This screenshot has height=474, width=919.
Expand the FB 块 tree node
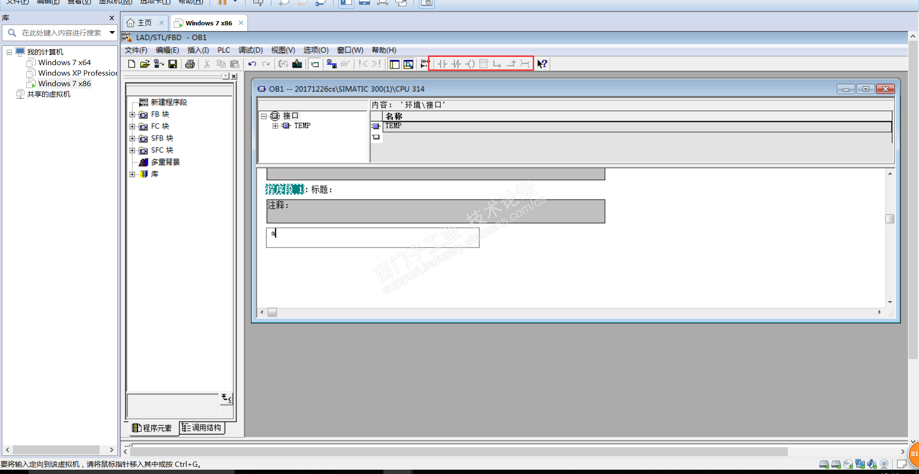(133, 114)
